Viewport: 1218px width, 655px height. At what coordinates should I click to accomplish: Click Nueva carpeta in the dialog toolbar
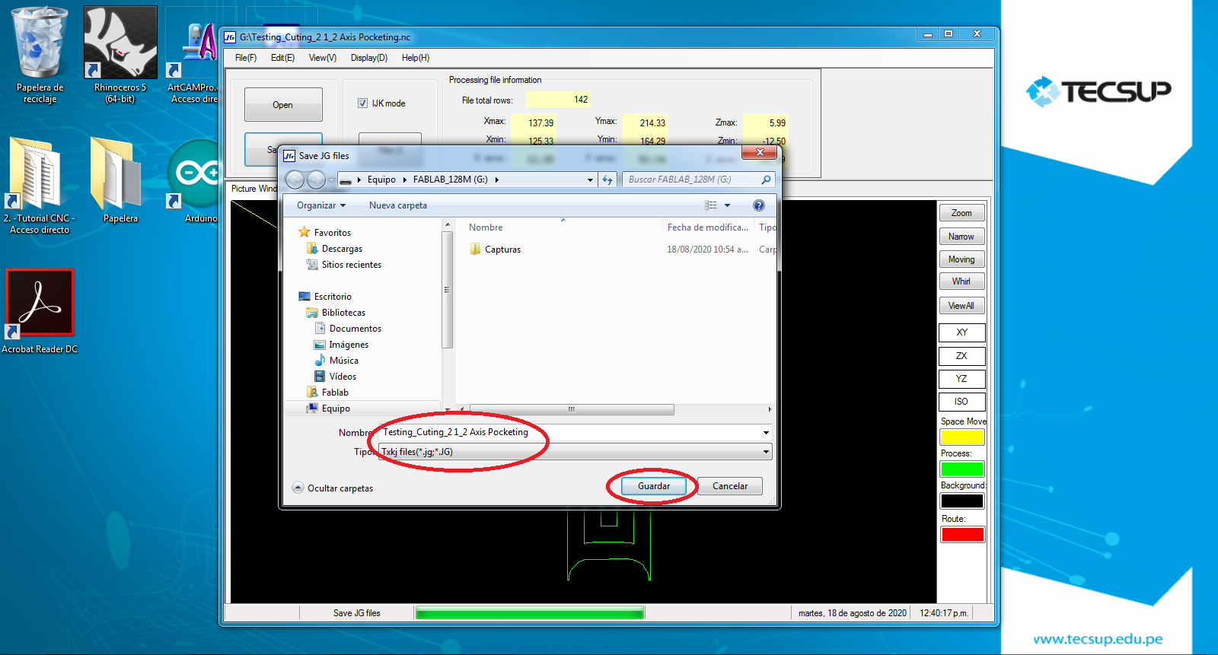pos(398,205)
